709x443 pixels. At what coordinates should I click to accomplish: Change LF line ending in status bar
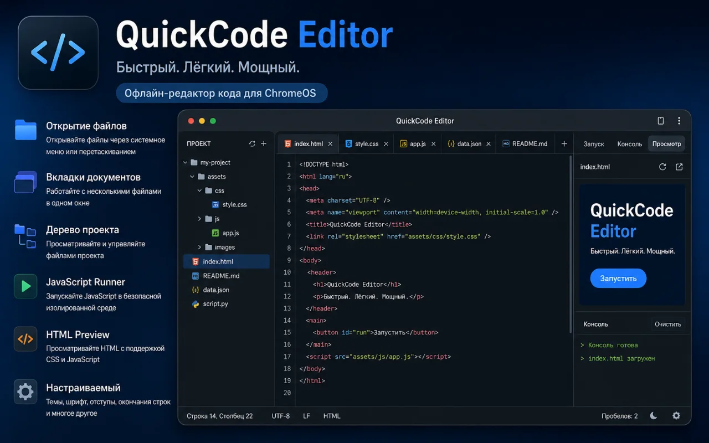307,416
